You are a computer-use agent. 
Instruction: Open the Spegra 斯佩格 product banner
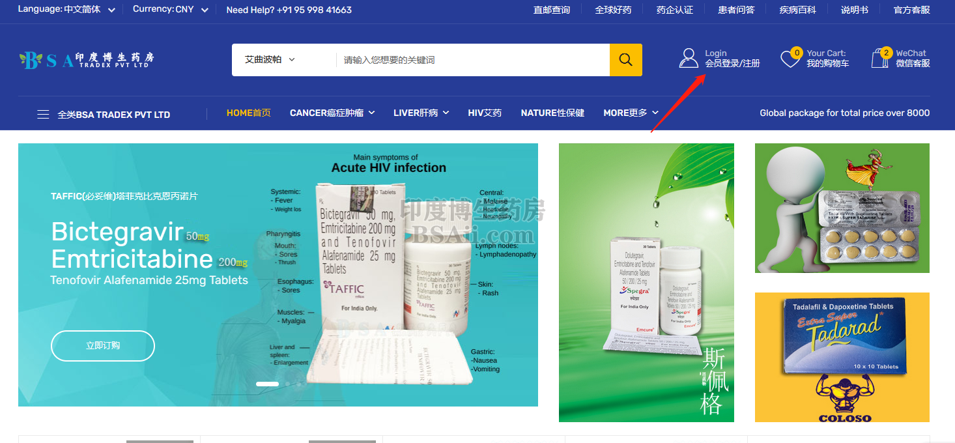pyautogui.click(x=646, y=283)
